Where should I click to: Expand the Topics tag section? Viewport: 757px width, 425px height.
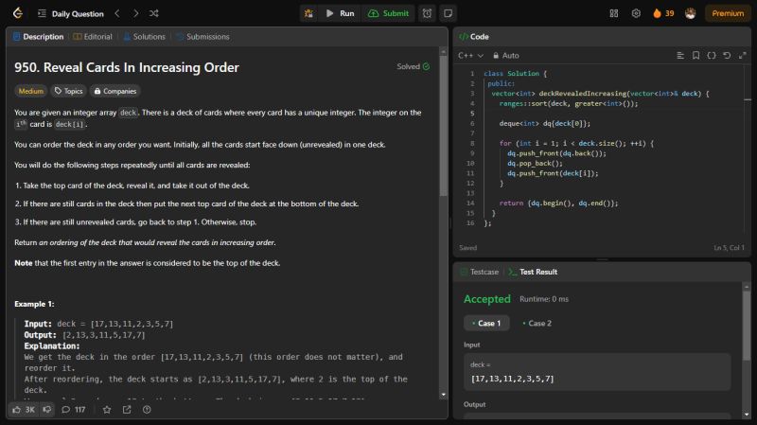pos(68,92)
